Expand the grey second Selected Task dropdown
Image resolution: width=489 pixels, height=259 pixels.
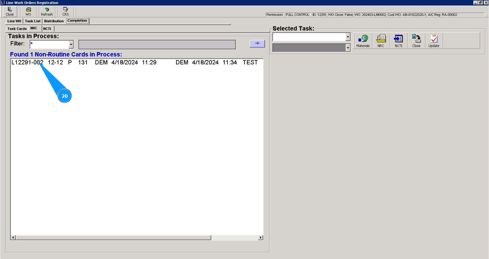[x=348, y=48]
